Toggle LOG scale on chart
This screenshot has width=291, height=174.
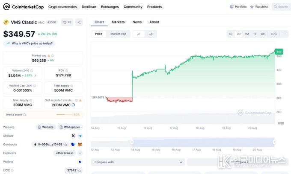click(273, 34)
